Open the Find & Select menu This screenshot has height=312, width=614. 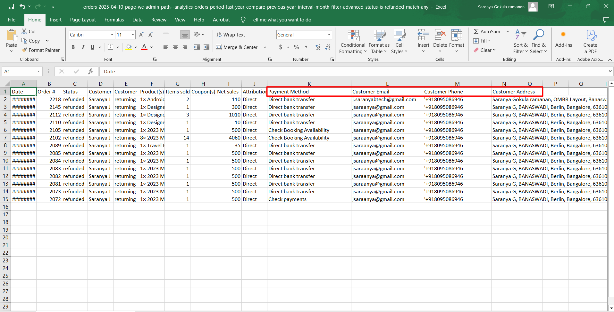tap(538, 41)
